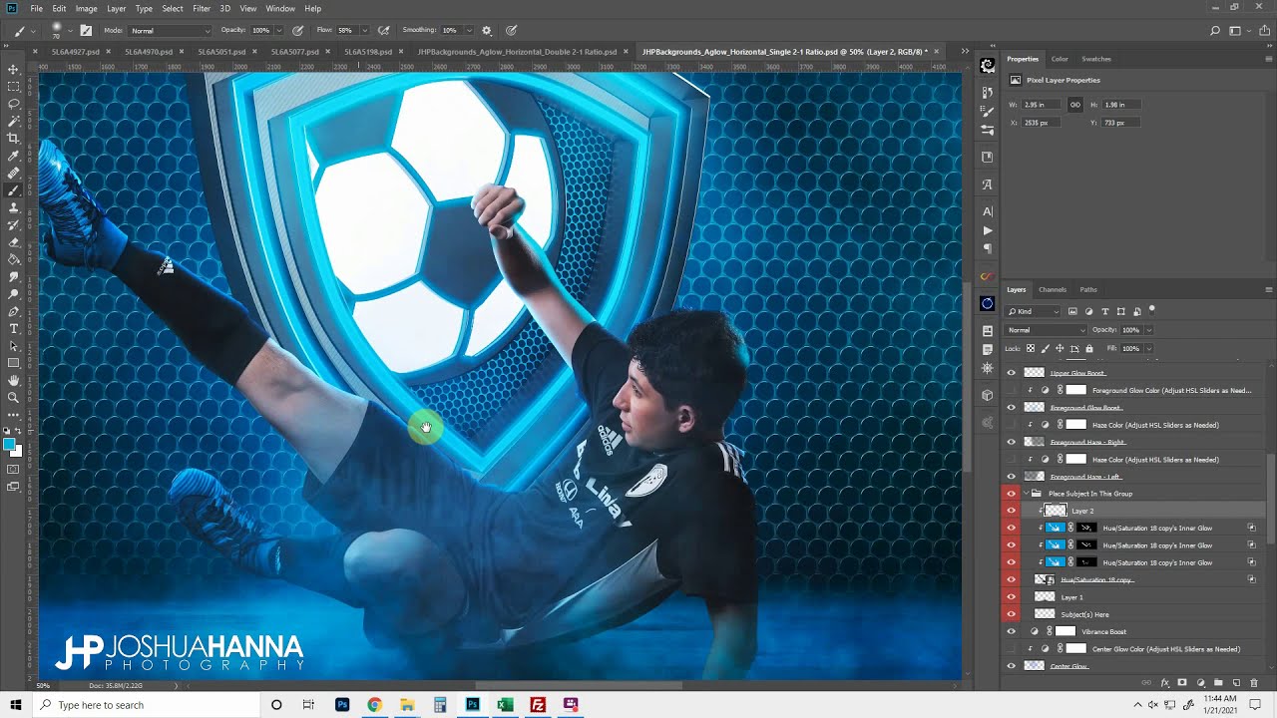
Task: Open the Swatches panel tab
Action: (1096, 59)
